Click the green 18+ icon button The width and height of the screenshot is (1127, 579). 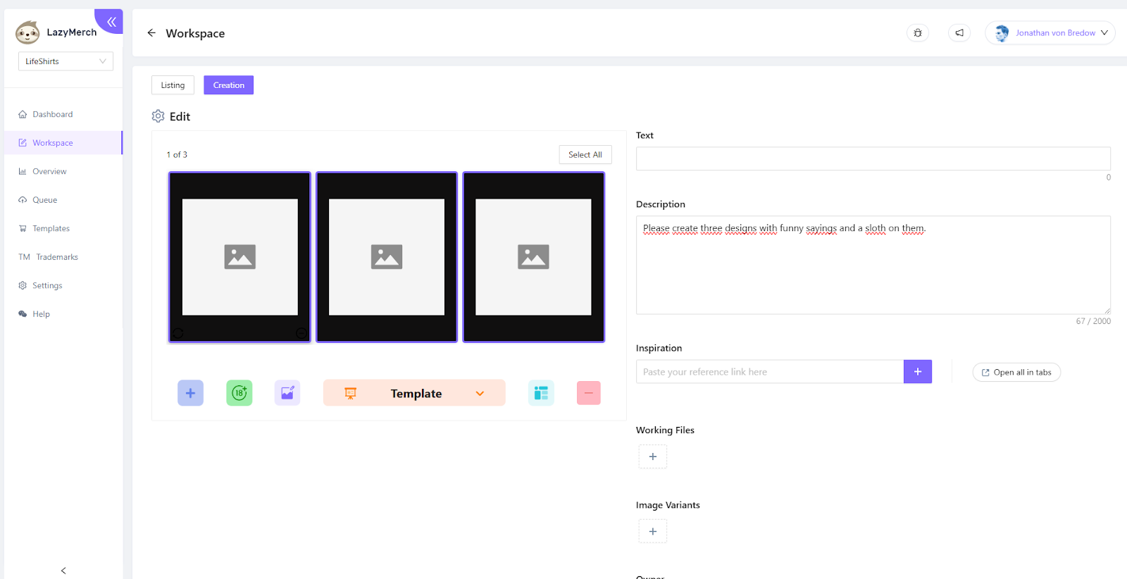[x=239, y=393]
